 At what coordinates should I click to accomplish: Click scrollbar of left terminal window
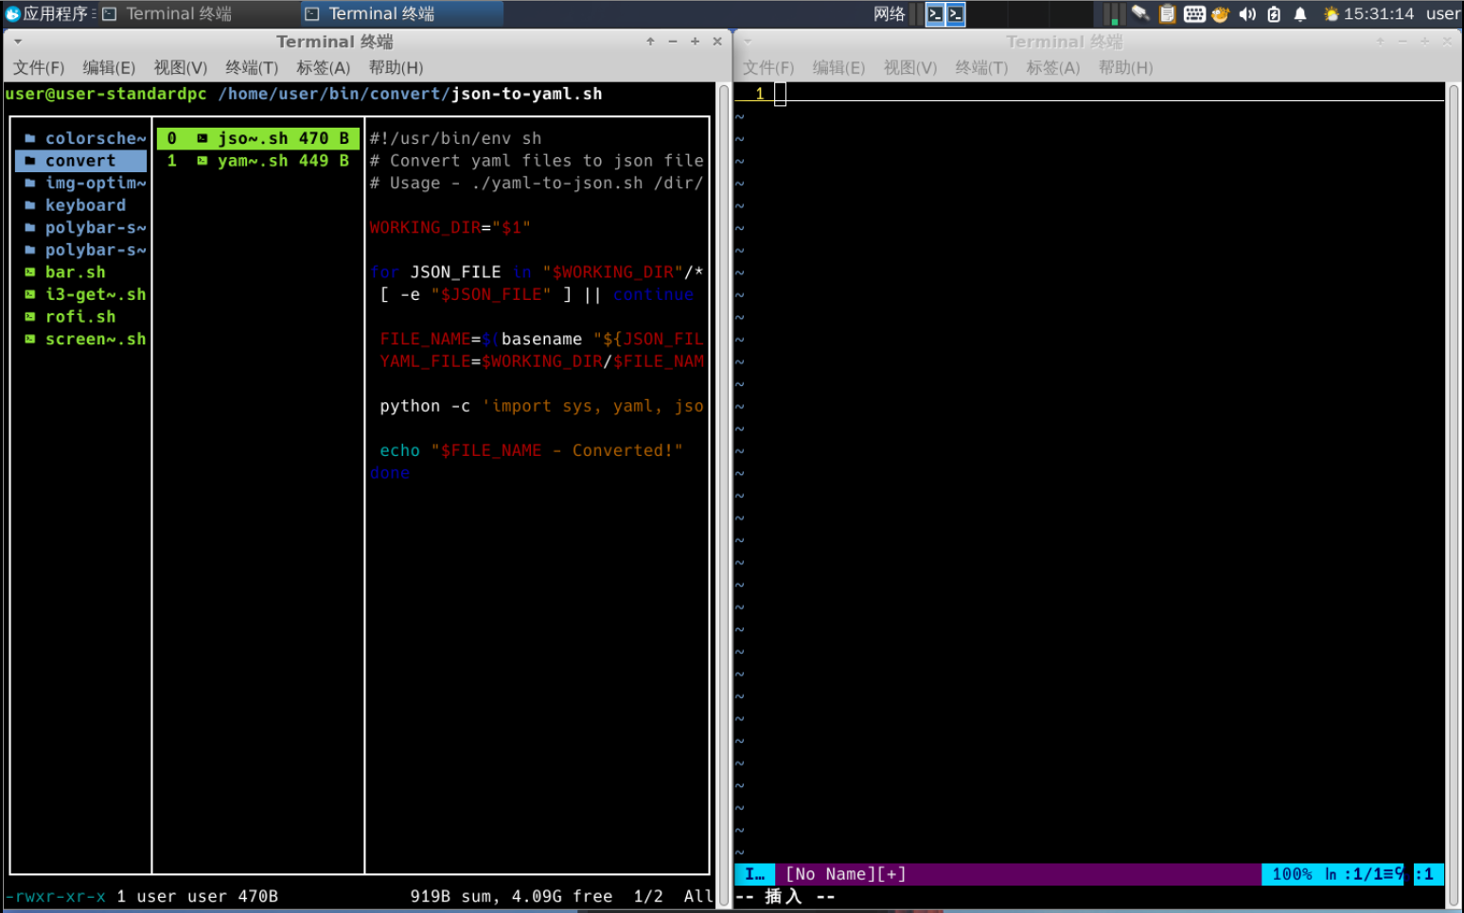click(x=723, y=496)
